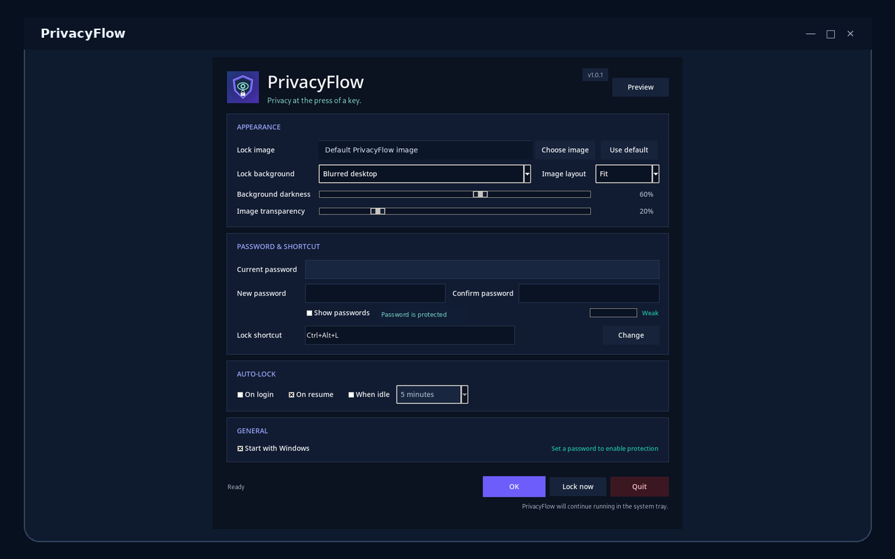Click Set a password to enable protection
Image resolution: width=895 pixels, height=559 pixels.
[x=605, y=449]
